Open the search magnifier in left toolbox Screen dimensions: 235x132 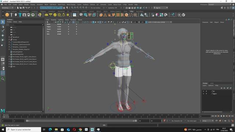[3, 79]
